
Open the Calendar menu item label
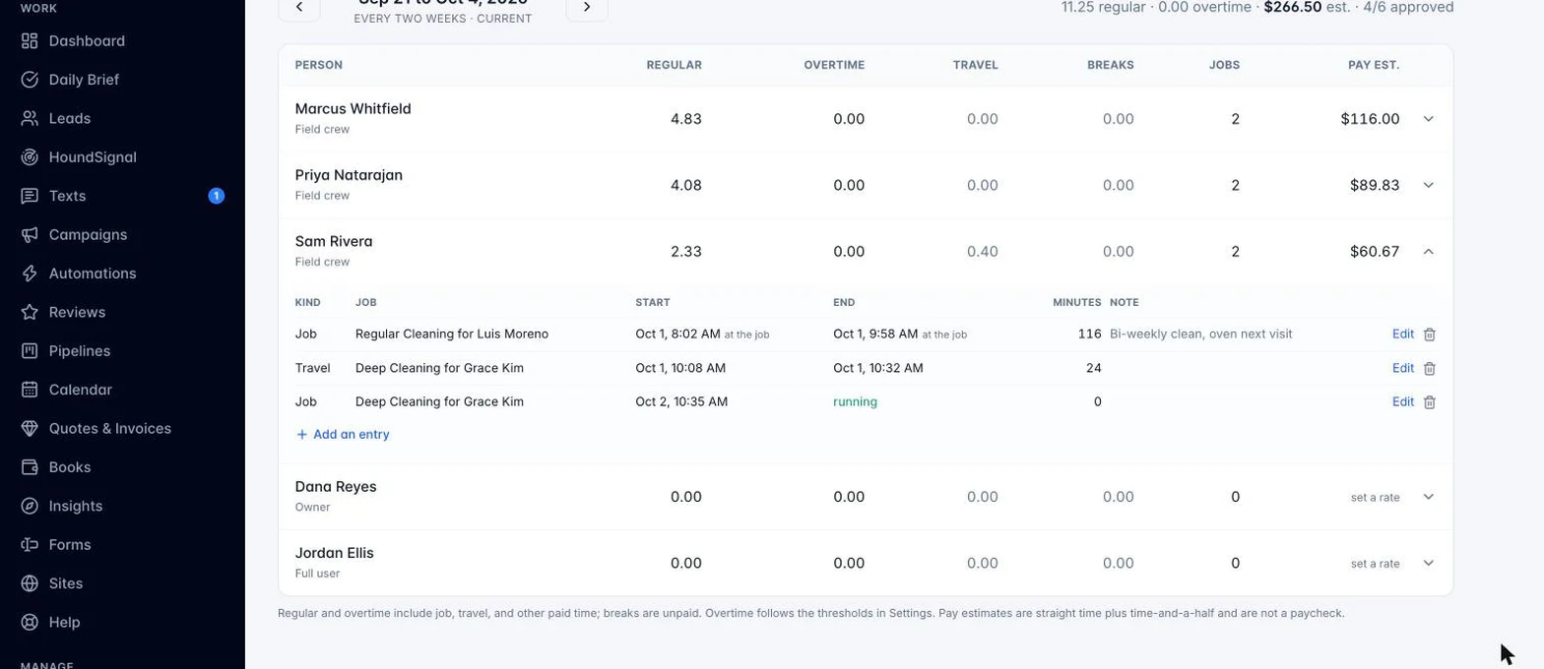tap(81, 390)
